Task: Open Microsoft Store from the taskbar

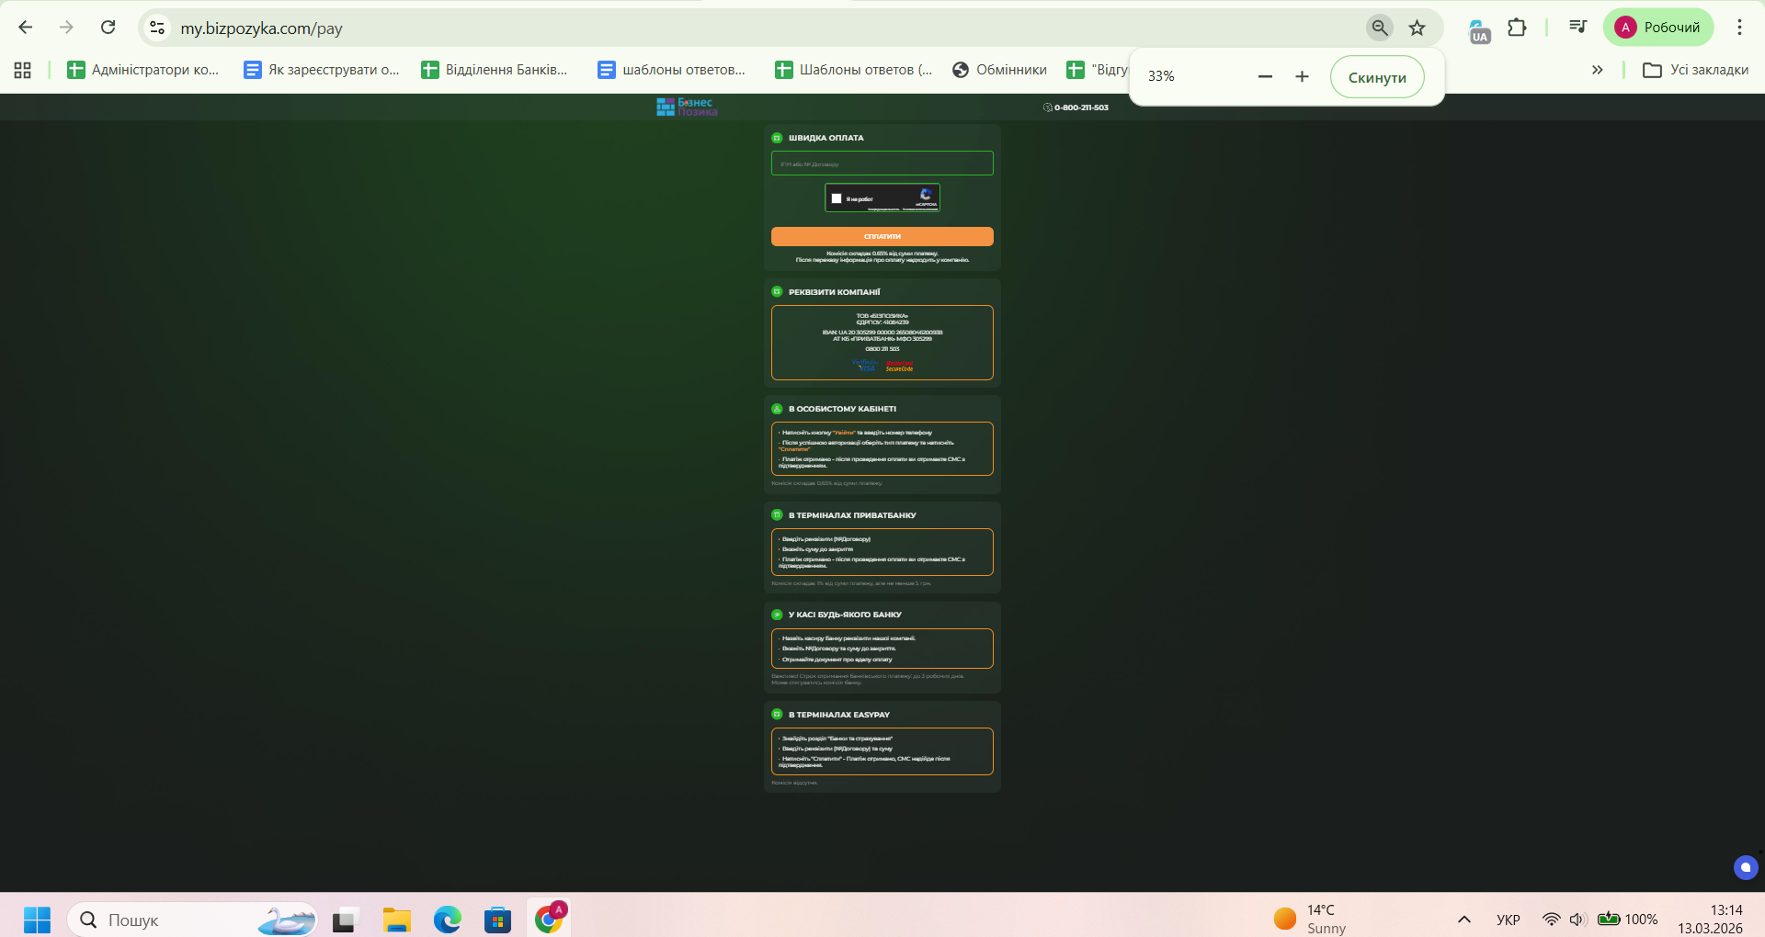Action: coord(497,920)
